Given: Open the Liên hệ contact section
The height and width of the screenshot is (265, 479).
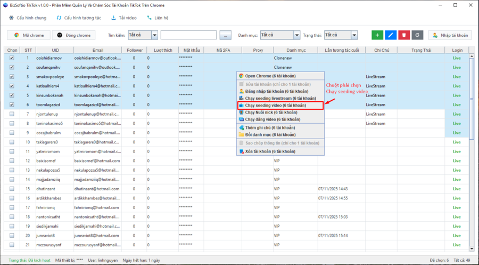Looking at the screenshot, I should (158, 18).
